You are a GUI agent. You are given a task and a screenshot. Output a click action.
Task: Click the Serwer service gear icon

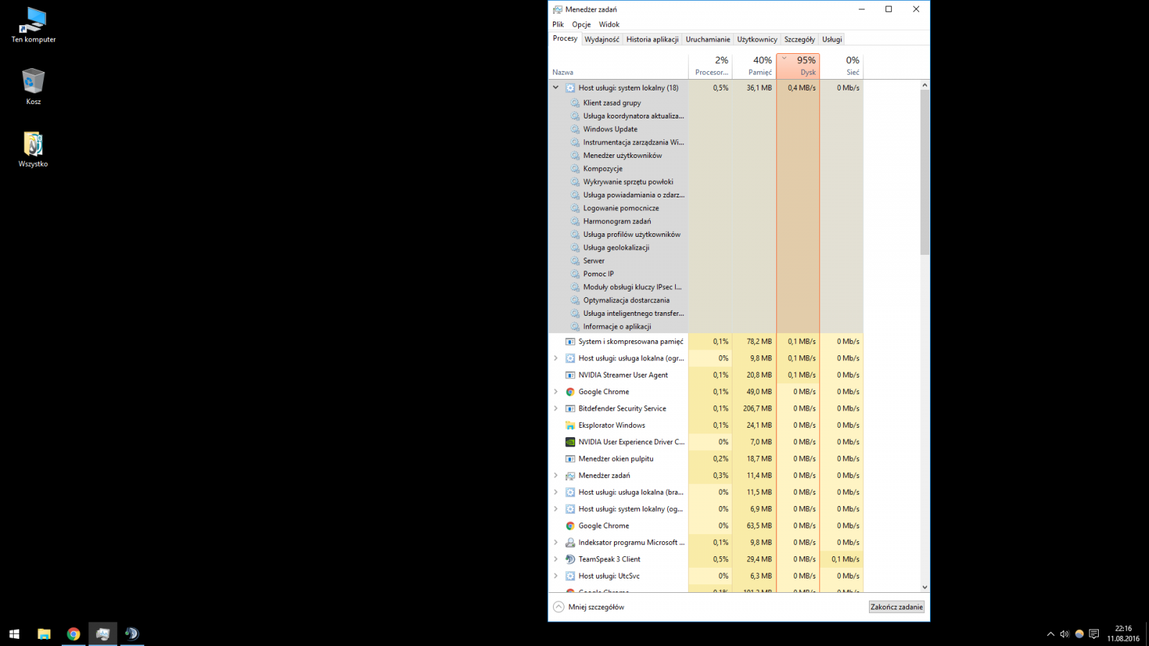click(x=575, y=261)
